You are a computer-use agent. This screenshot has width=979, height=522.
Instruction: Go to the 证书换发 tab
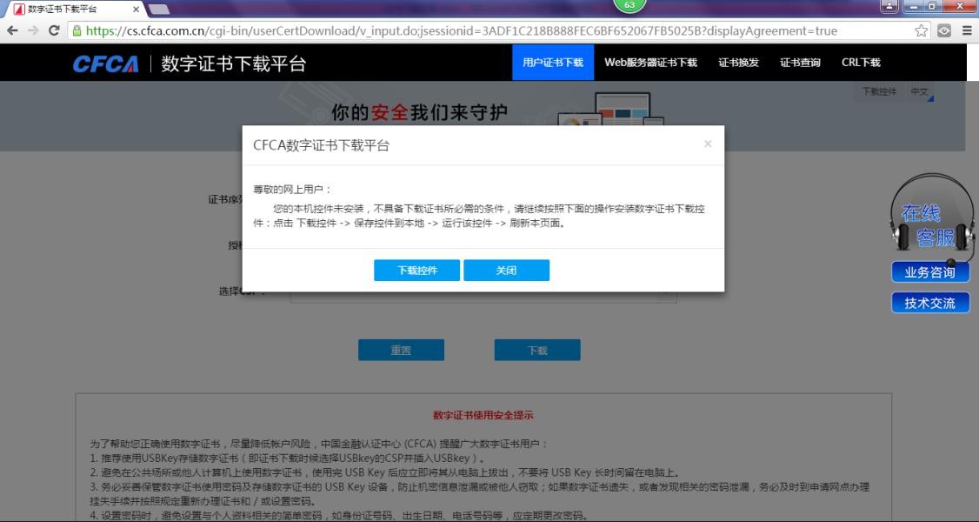739,63
